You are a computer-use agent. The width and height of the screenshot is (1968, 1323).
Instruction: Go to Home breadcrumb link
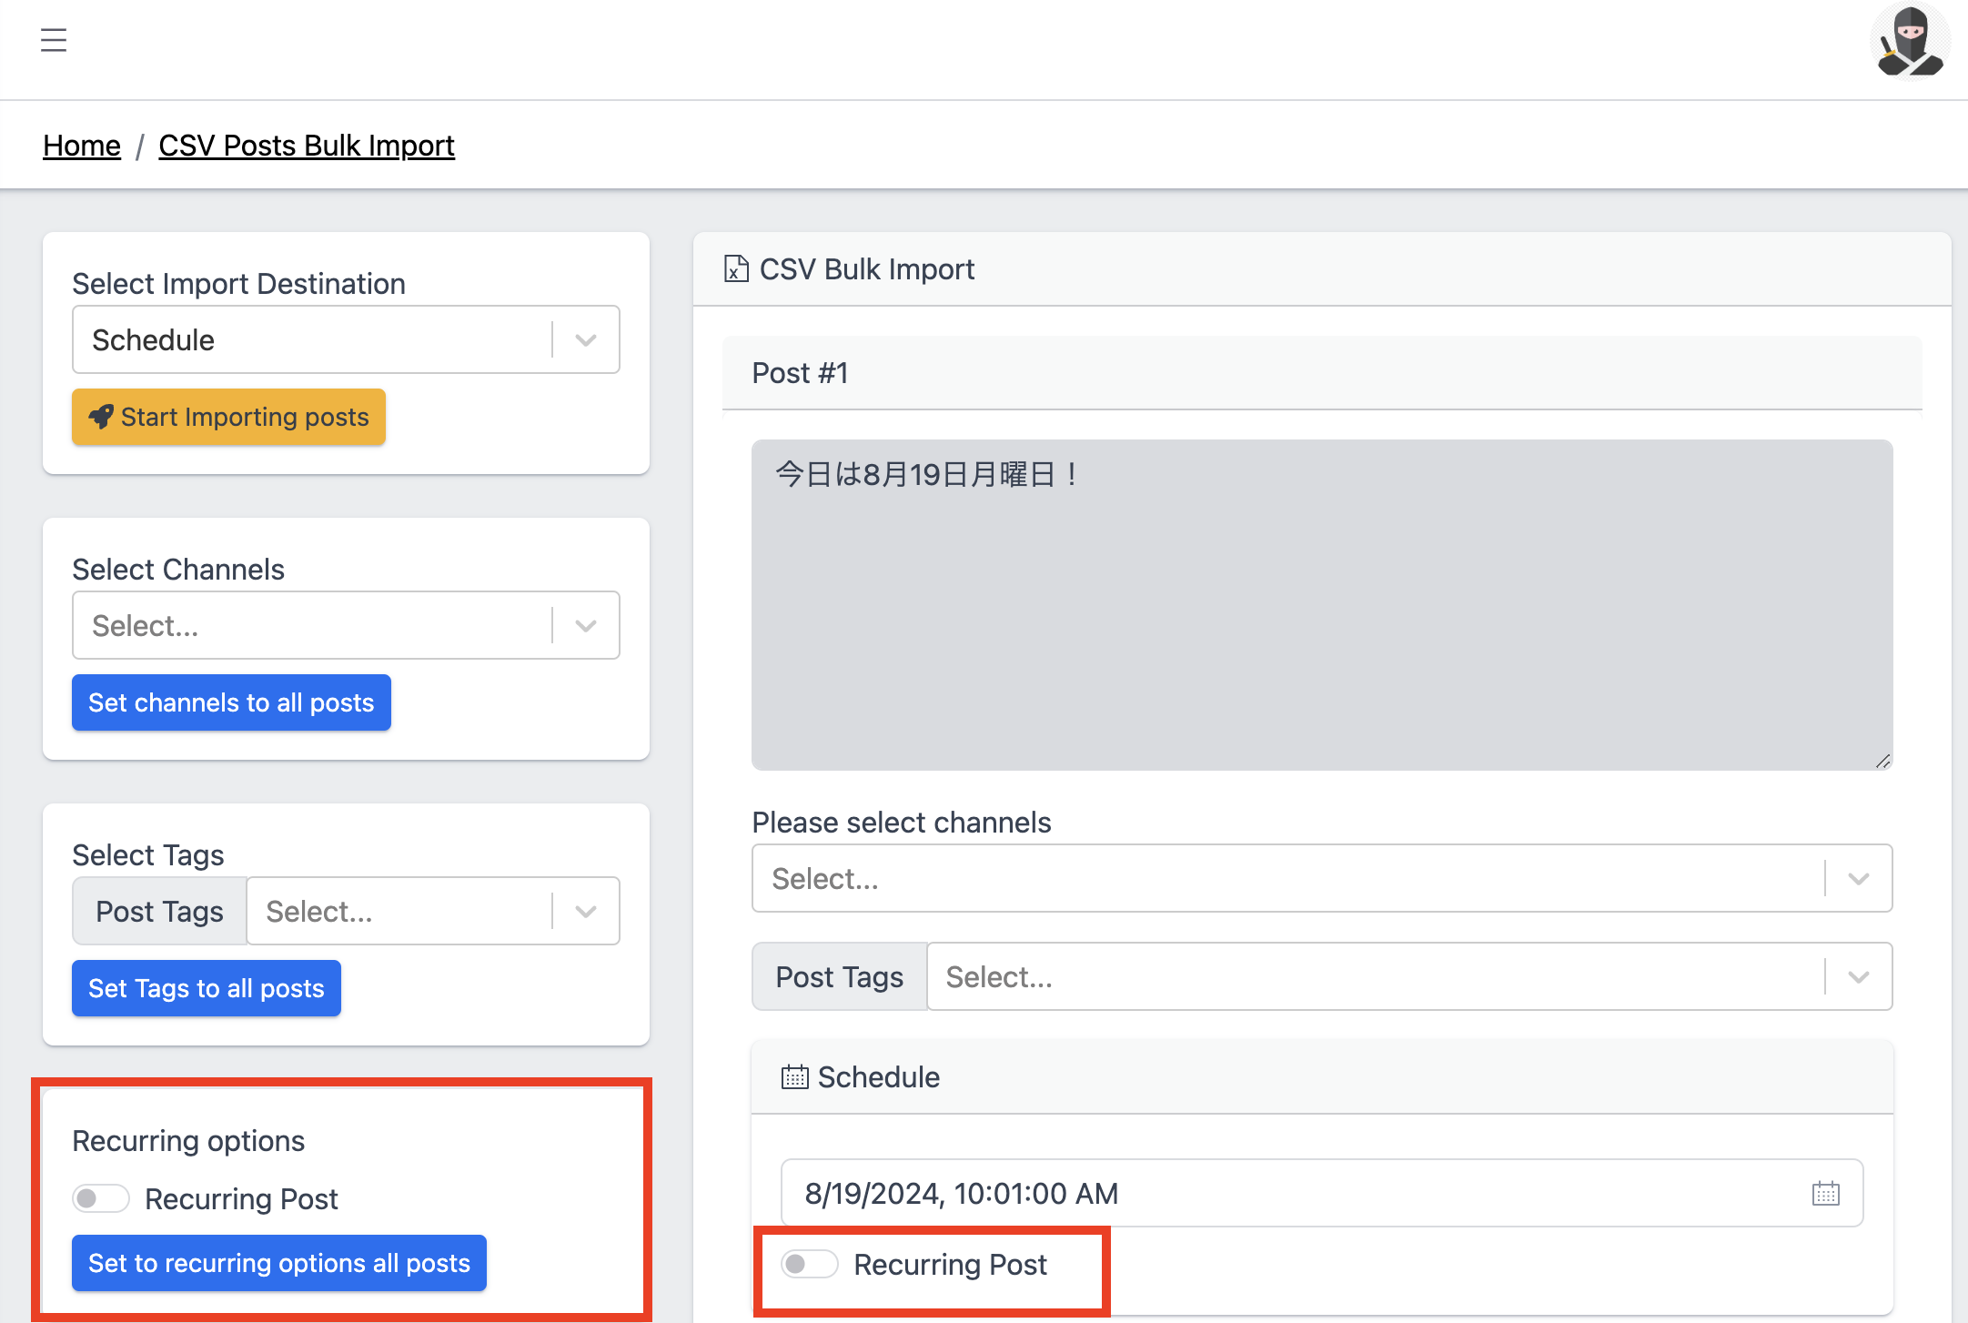pos(82,146)
